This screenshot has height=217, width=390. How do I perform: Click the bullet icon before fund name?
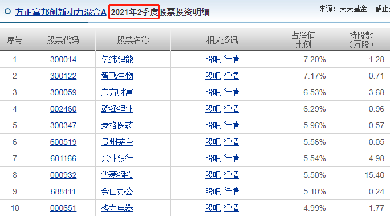pyautogui.click(x=8, y=11)
